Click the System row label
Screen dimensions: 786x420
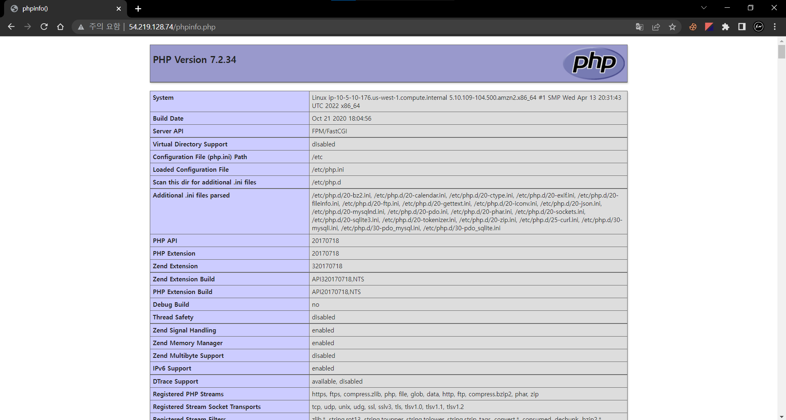click(163, 98)
